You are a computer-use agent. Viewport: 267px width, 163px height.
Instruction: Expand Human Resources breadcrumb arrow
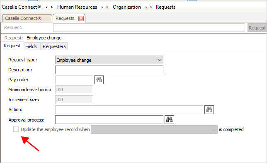[x=102, y=7]
